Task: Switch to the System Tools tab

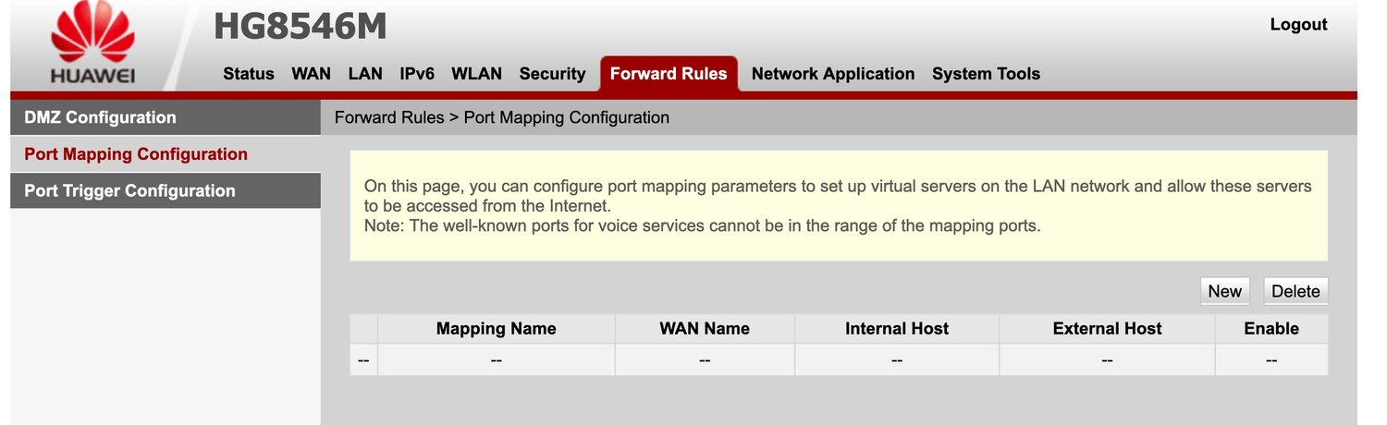Action: point(986,74)
